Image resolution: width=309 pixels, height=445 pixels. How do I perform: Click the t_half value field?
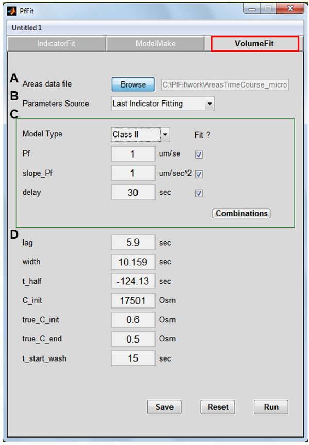pos(133,281)
